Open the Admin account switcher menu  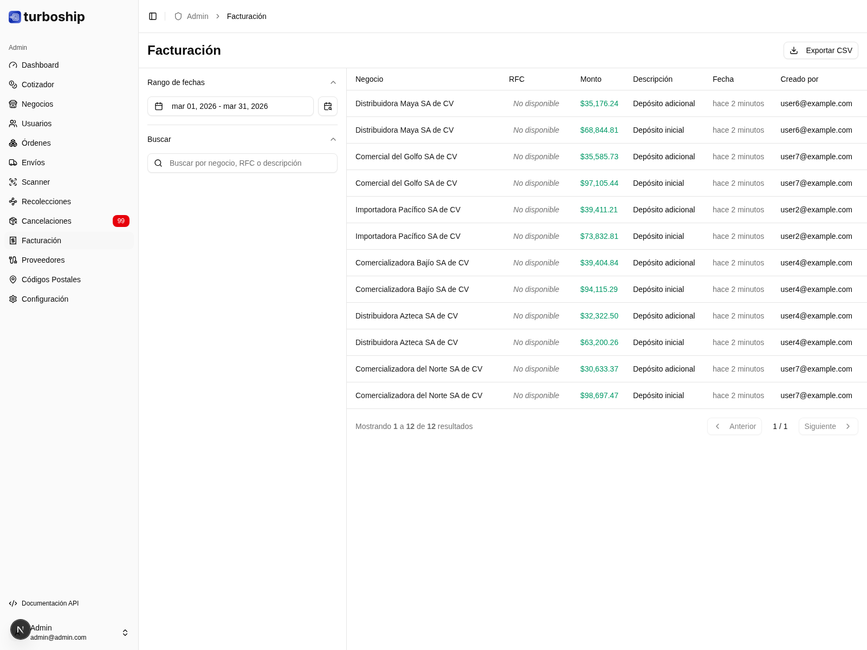tap(125, 633)
